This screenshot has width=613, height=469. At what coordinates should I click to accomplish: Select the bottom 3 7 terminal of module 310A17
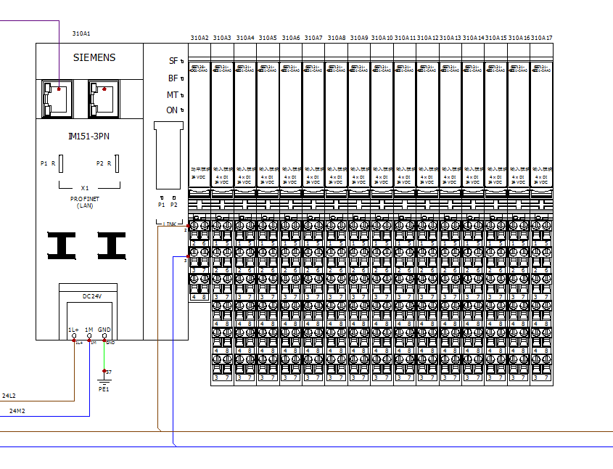pos(542,378)
